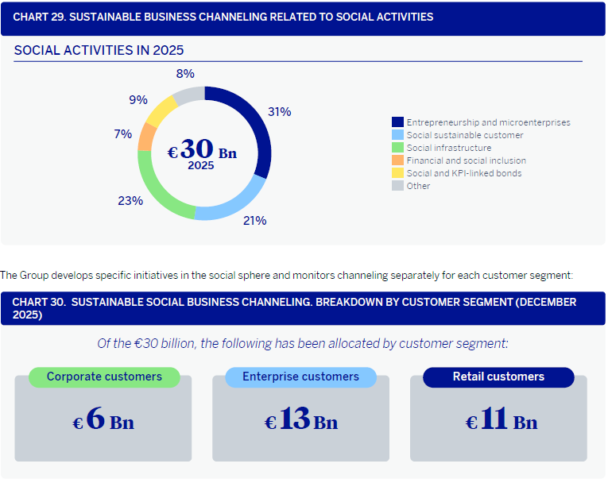Click the 23% donut chart label
This screenshot has width=608, height=479.
130,201
